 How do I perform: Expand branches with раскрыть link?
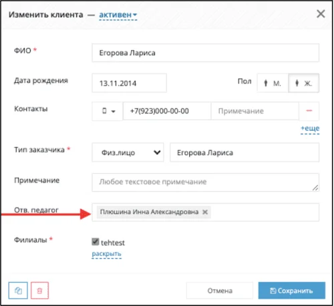(x=107, y=254)
